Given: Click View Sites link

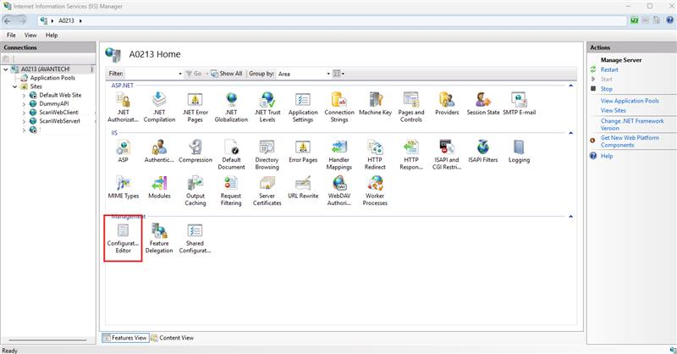Looking at the screenshot, I should [x=613, y=110].
